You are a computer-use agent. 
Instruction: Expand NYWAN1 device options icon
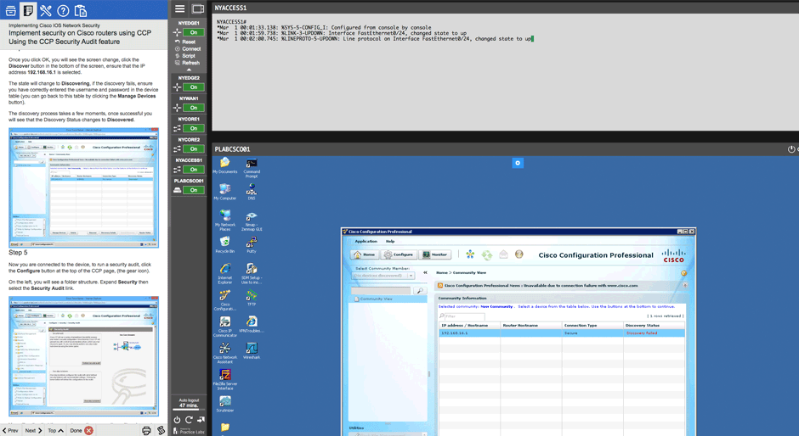coord(177,108)
